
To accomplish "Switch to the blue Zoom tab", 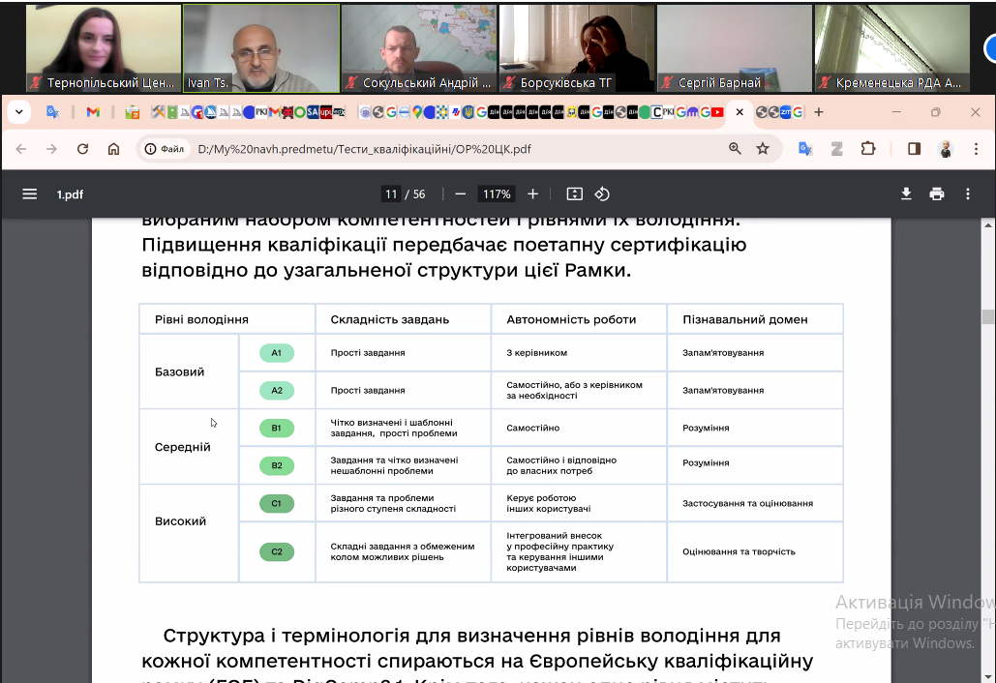I will pos(786,112).
